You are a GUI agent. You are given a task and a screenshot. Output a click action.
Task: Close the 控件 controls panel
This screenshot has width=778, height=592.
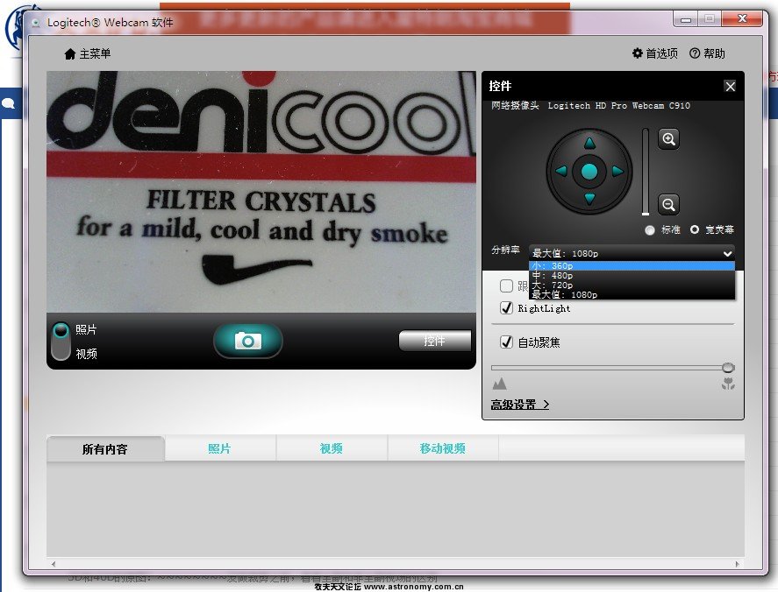730,87
